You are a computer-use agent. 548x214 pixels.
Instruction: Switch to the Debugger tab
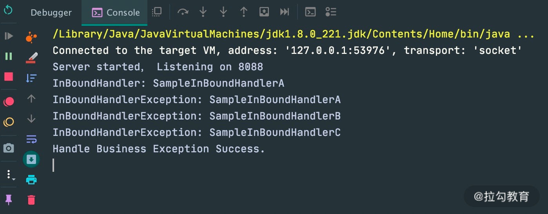click(x=51, y=12)
